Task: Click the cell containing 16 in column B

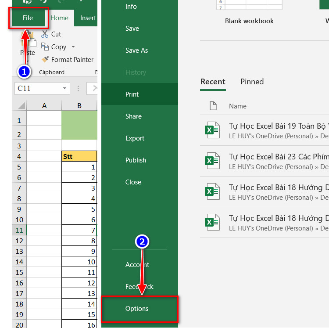Action: tap(79, 324)
